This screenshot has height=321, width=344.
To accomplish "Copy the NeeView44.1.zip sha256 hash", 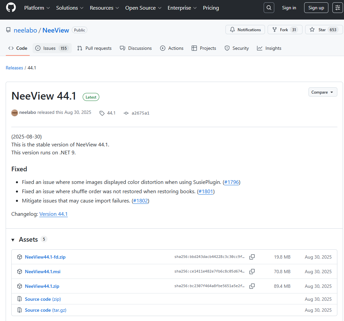I will tap(252, 286).
